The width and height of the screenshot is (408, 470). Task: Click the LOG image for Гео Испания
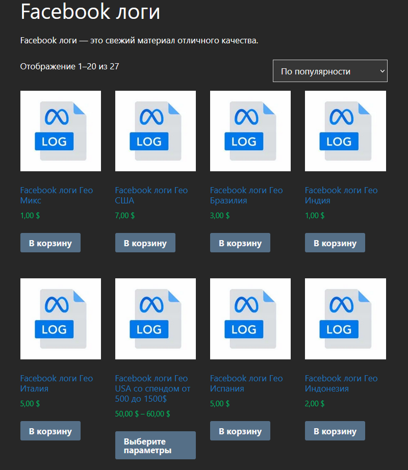pyautogui.click(x=250, y=319)
